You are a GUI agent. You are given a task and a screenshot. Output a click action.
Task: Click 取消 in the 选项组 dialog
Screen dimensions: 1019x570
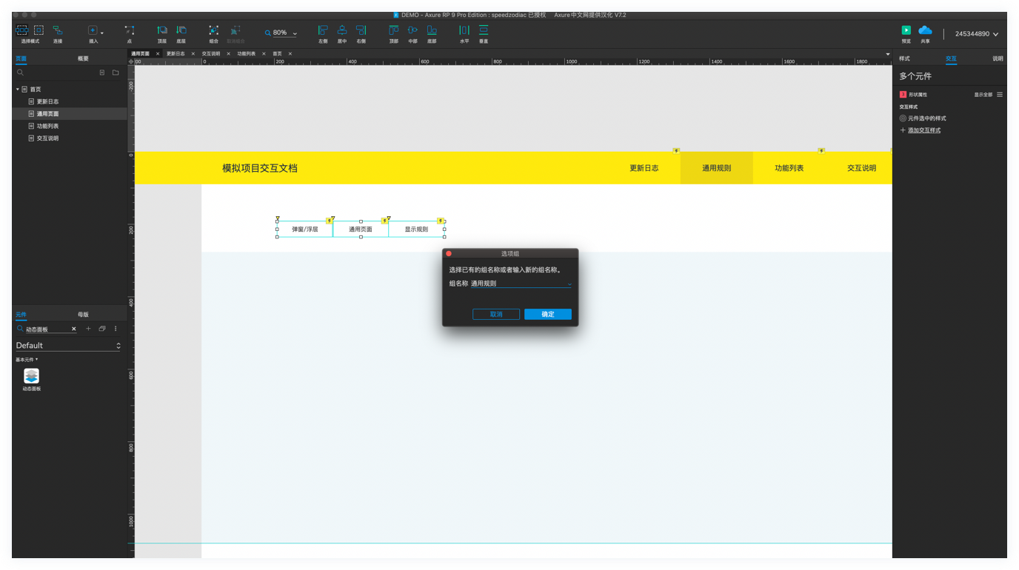click(496, 315)
